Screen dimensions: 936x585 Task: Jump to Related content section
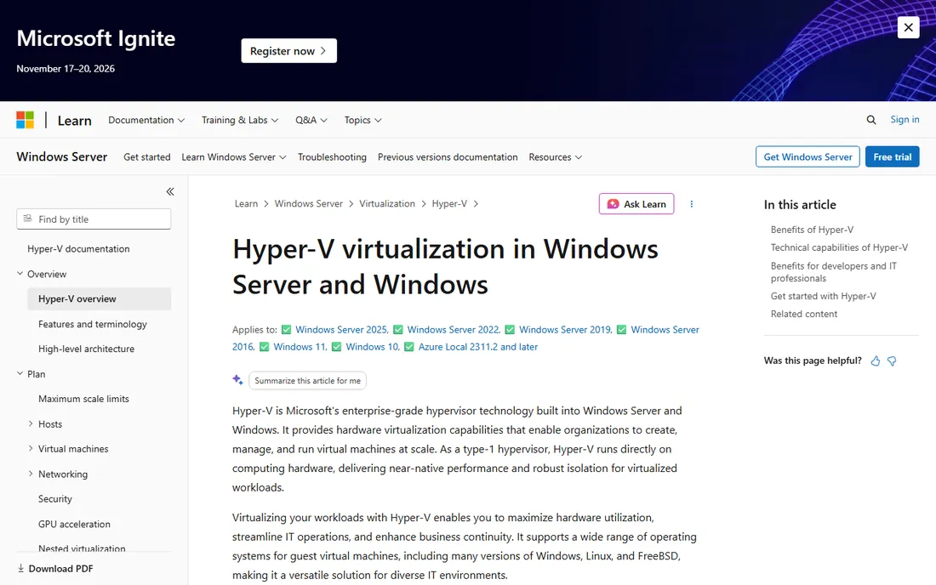[804, 314]
